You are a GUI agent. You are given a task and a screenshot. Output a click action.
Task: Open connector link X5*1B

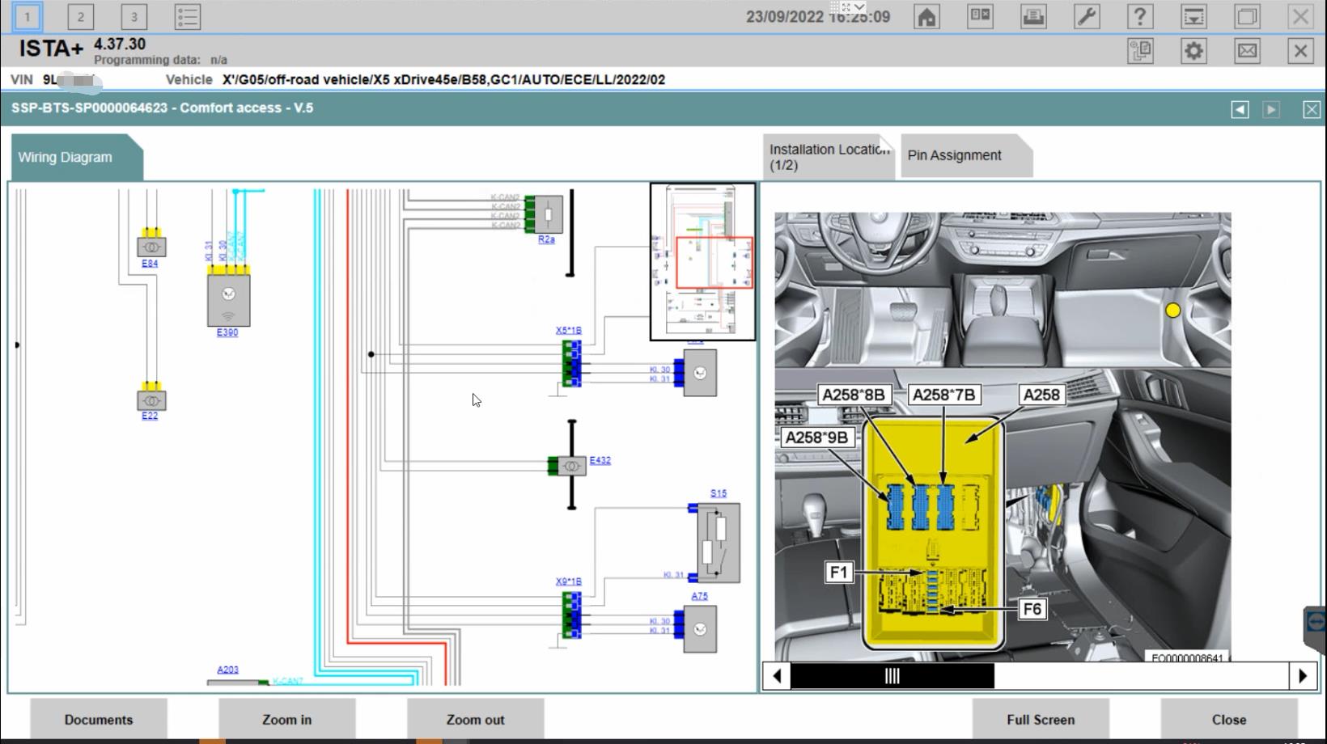(x=568, y=331)
